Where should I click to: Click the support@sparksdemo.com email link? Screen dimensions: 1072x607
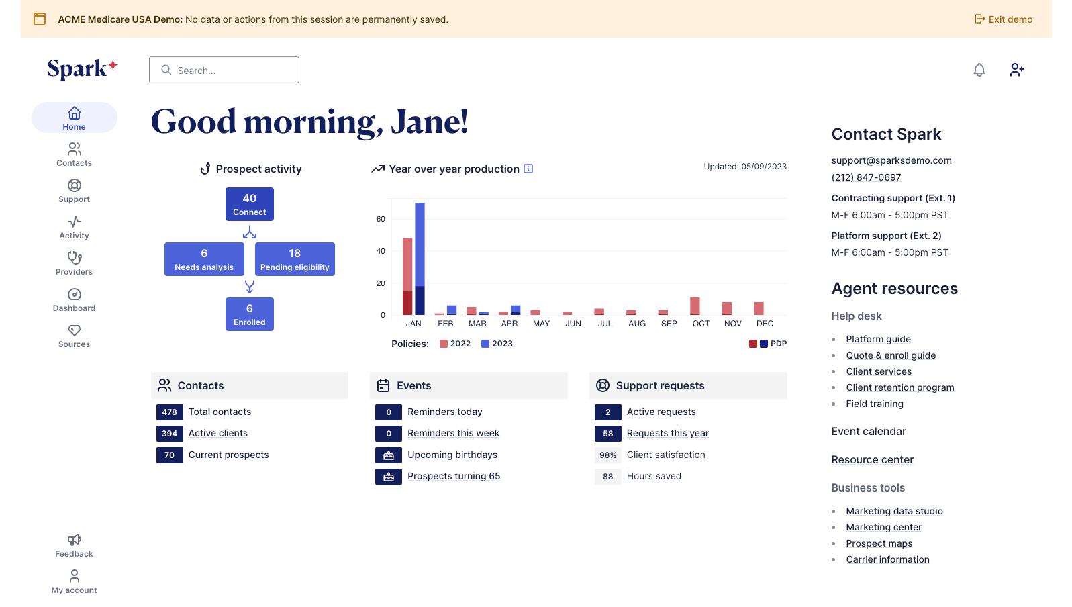click(x=891, y=160)
